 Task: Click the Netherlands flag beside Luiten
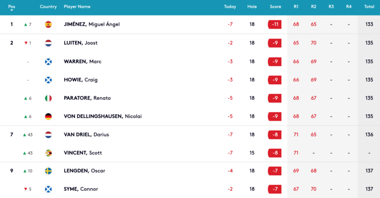click(x=48, y=43)
